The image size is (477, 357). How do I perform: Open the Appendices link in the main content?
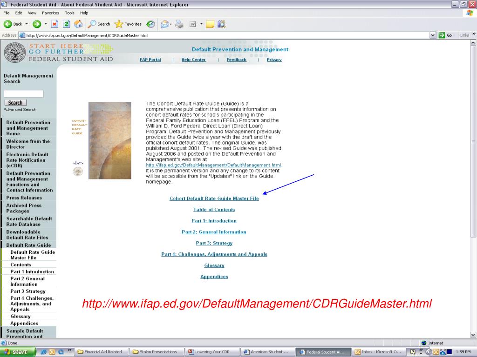[214, 277]
